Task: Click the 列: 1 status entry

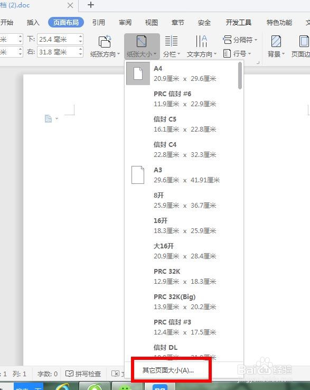Action: click(20, 374)
